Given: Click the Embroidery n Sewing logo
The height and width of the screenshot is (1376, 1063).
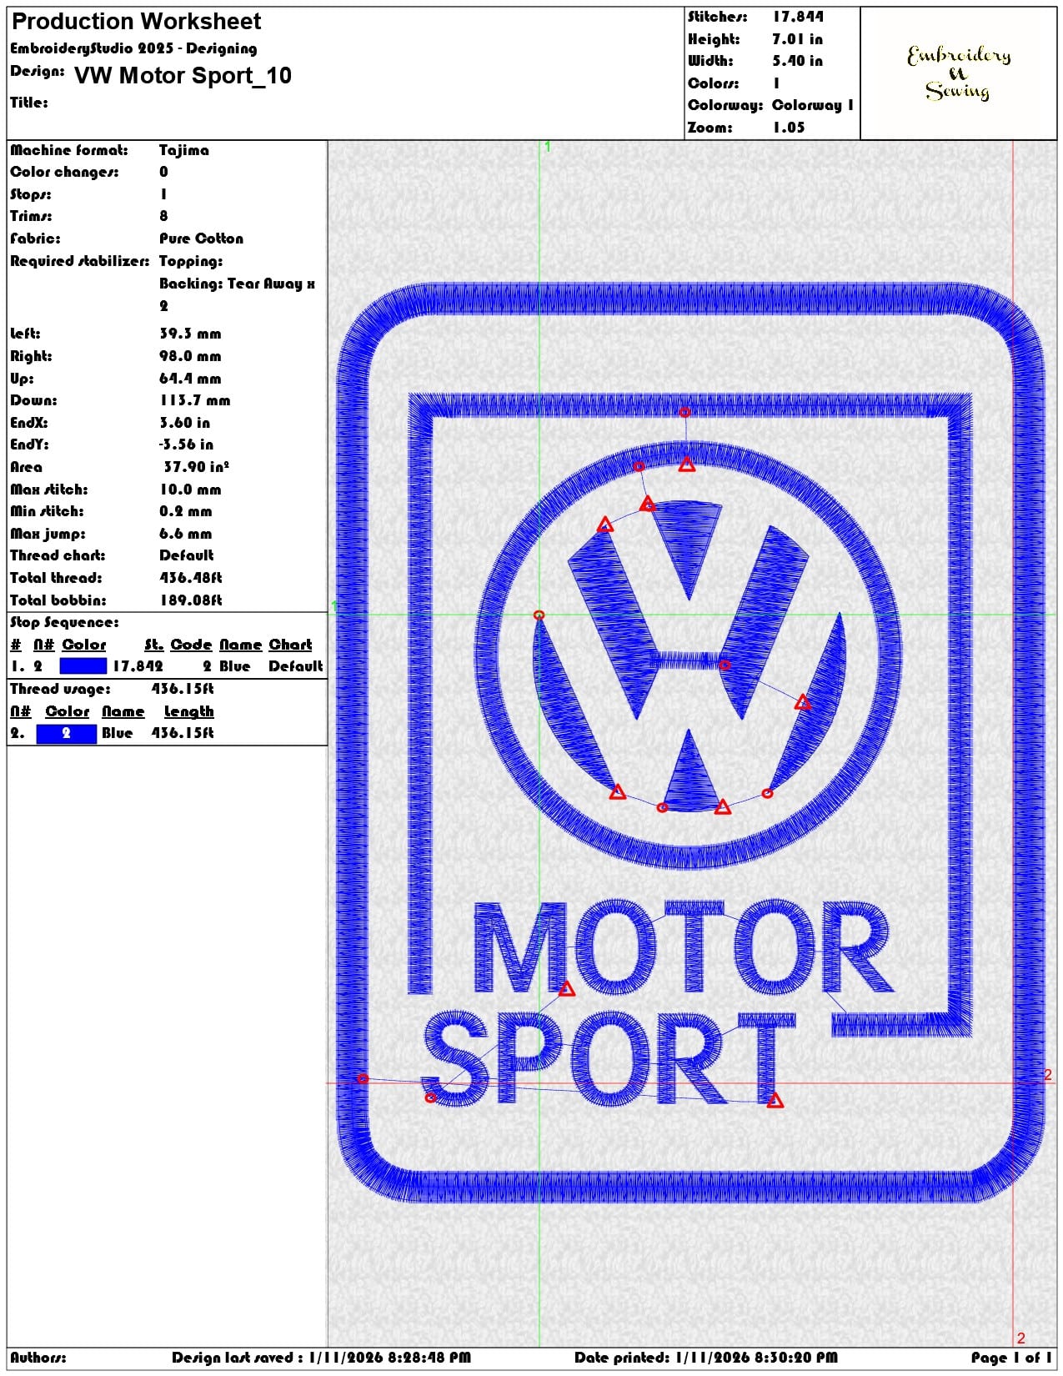Looking at the screenshot, I should click(959, 73).
